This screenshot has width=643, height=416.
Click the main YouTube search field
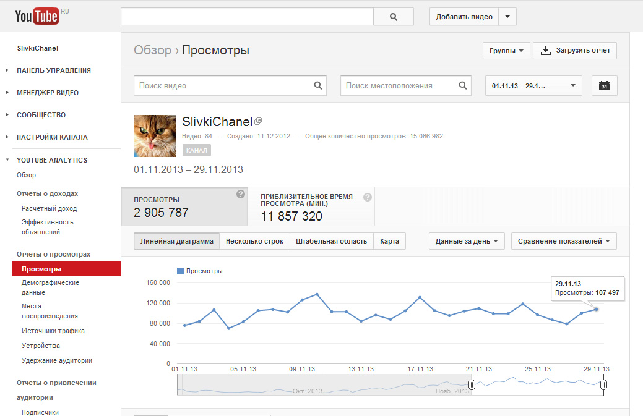[x=248, y=17]
